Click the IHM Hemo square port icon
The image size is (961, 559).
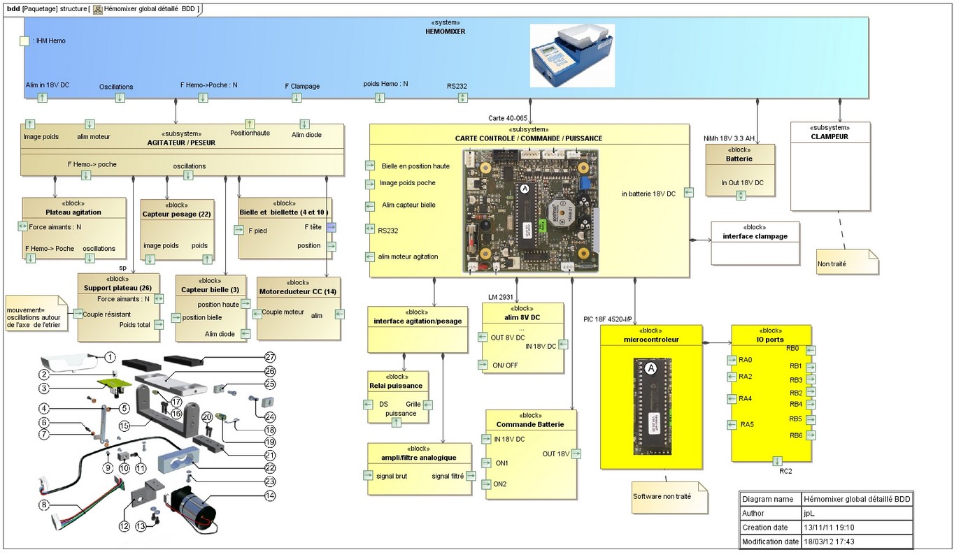(24, 41)
